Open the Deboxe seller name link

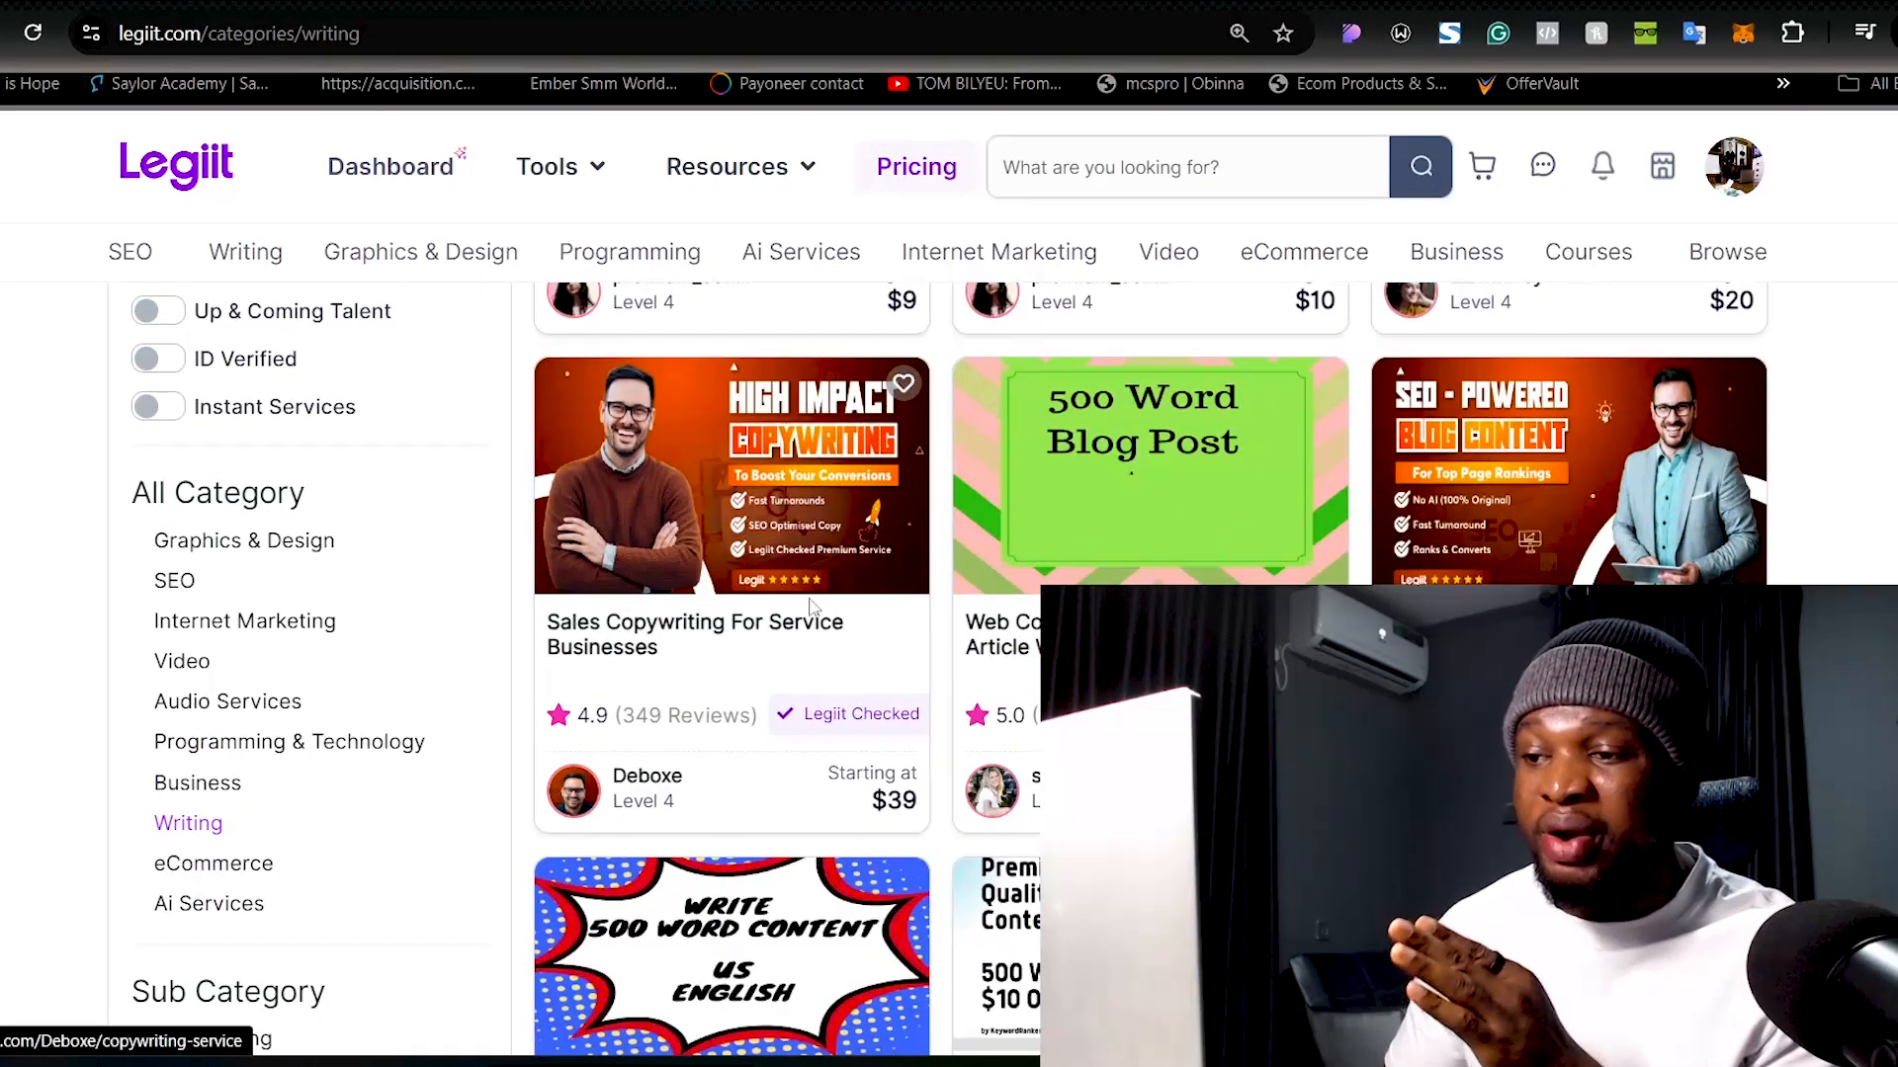pyautogui.click(x=647, y=776)
